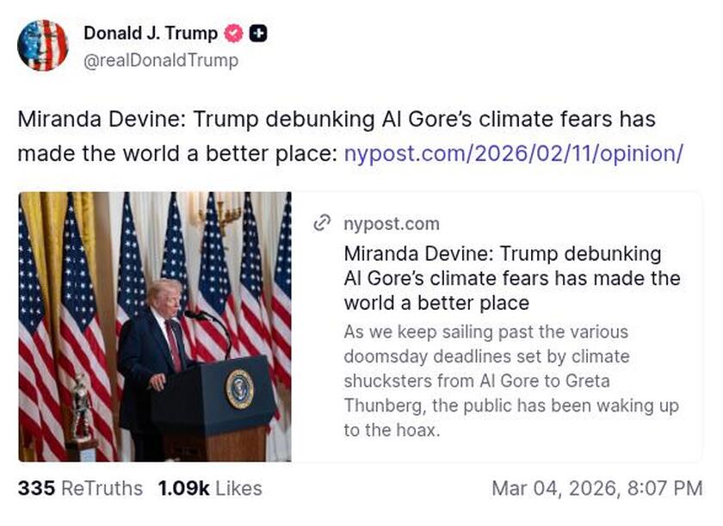Click the nypost.com domain label on the card
Screen dimensions: 723x526
(x=392, y=224)
